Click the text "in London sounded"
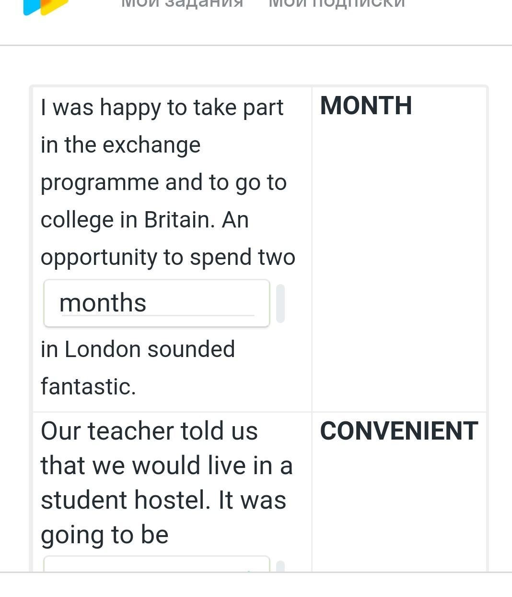The image size is (512, 597). (x=138, y=349)
